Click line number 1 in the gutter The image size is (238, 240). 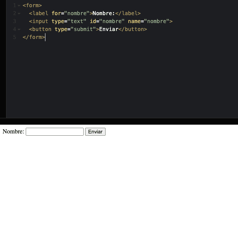click(x=14, y=5)
